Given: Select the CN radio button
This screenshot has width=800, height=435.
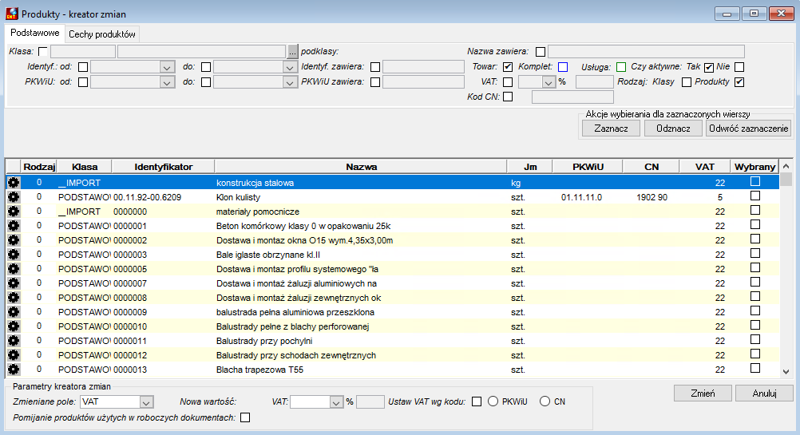Looking at the screenshot, I should [x=545, y=401].
